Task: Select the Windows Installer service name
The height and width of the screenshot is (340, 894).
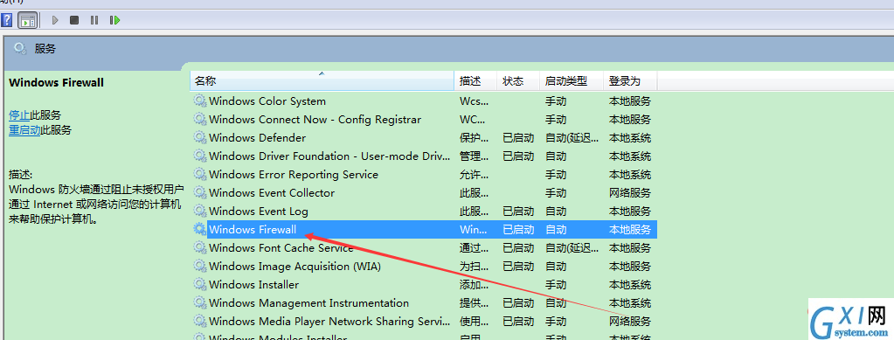Action: click(x=253, y=284)
